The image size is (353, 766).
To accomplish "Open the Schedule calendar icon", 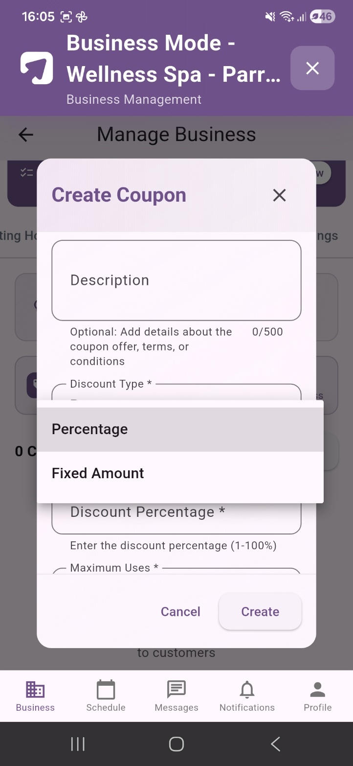I will (x=106, y=690).
